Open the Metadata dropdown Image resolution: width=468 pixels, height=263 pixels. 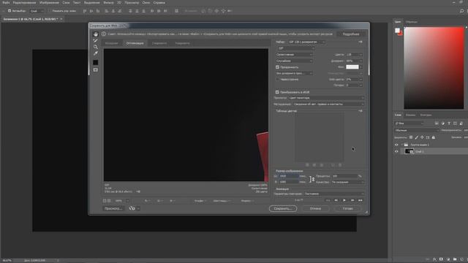pos(328,104)
